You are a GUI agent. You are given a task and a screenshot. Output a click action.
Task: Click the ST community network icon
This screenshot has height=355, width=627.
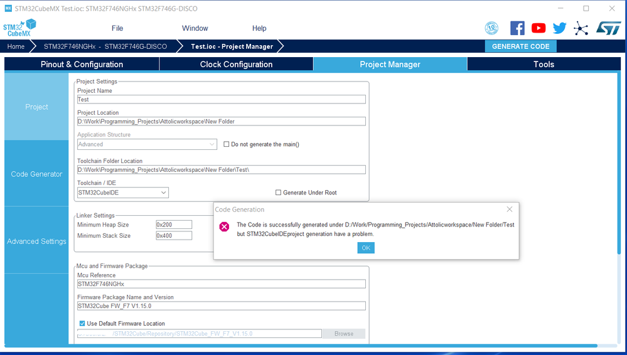tap(581, 28)
